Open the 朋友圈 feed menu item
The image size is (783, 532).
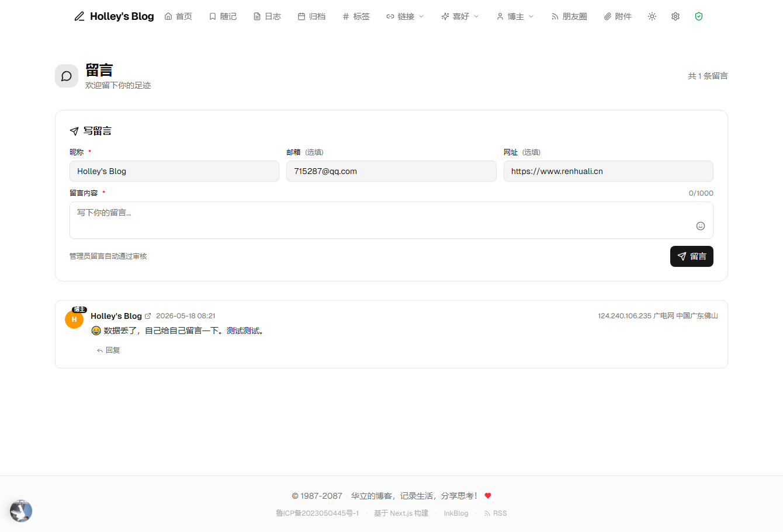point(569,16)
